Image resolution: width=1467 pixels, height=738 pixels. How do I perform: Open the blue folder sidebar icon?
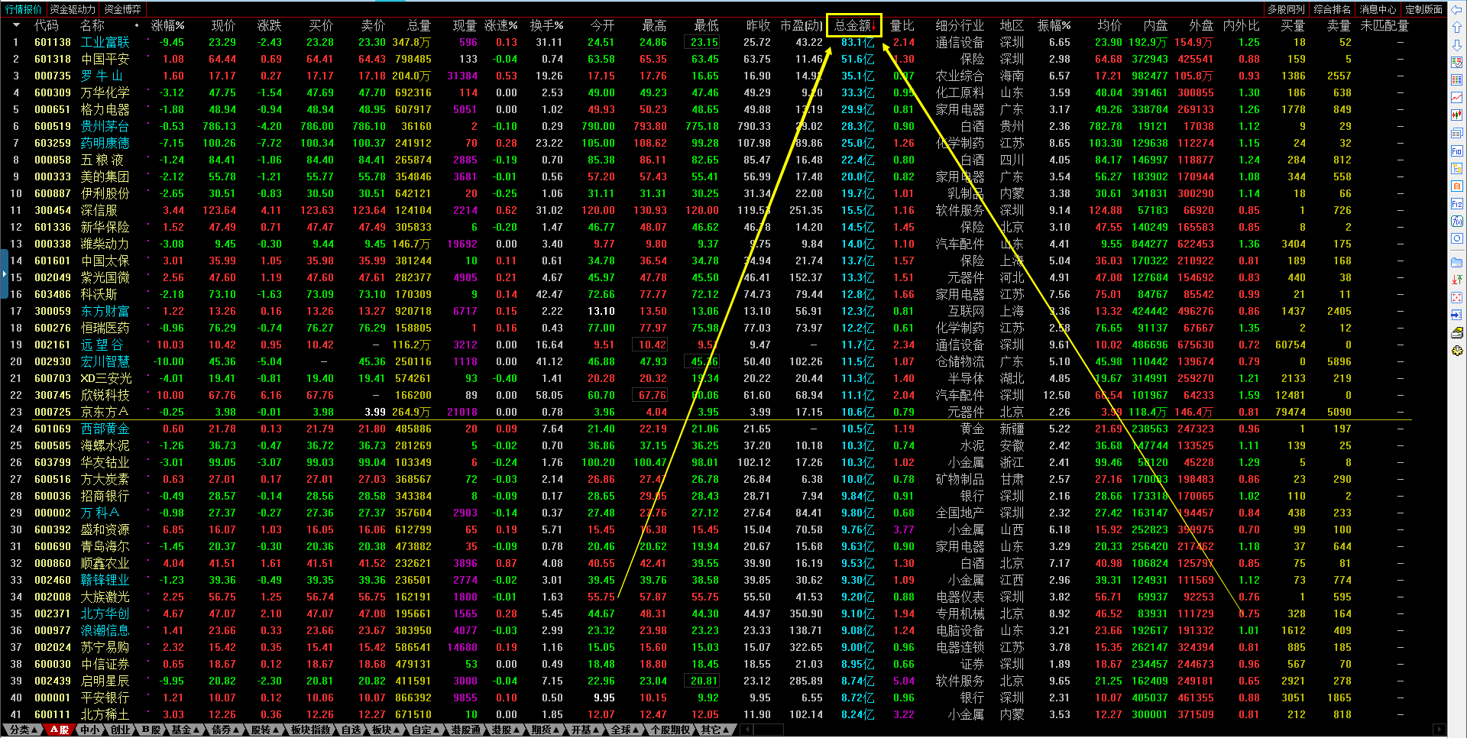coord(1457,262)
